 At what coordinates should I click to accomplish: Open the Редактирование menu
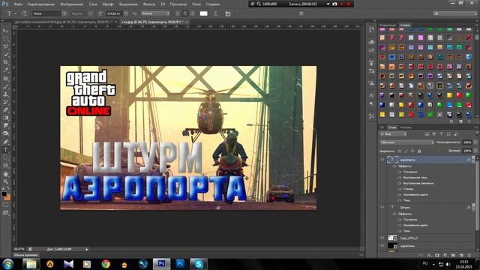[x=41, y=4]
